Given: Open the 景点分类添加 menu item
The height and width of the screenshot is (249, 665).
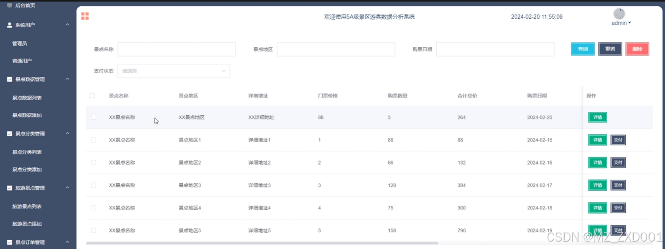Looking at the screenshot, I should pyautogui.click(x=27, y=170).
